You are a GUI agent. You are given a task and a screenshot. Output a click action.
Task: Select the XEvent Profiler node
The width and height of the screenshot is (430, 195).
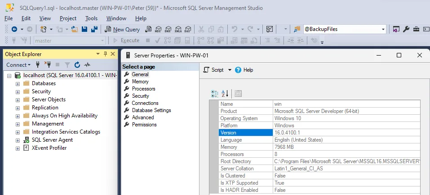click(49, 148)
